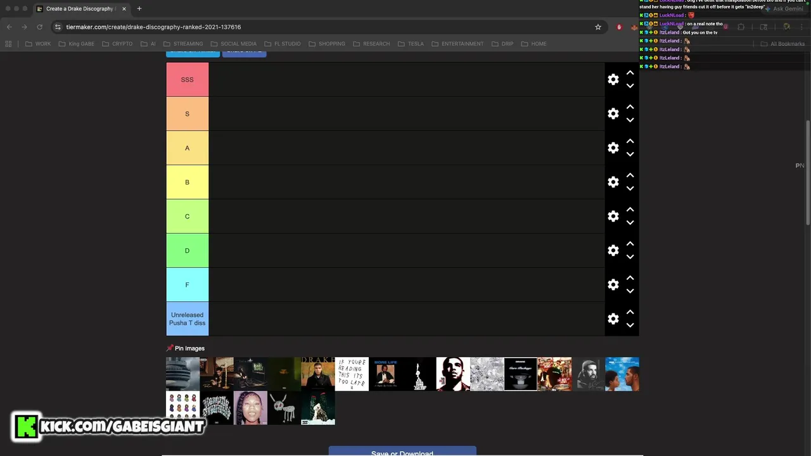The height and width of the screenshot is (456, 811).
Task: Bookmark this page with the star icon
Action: click(x=597, y=27)
